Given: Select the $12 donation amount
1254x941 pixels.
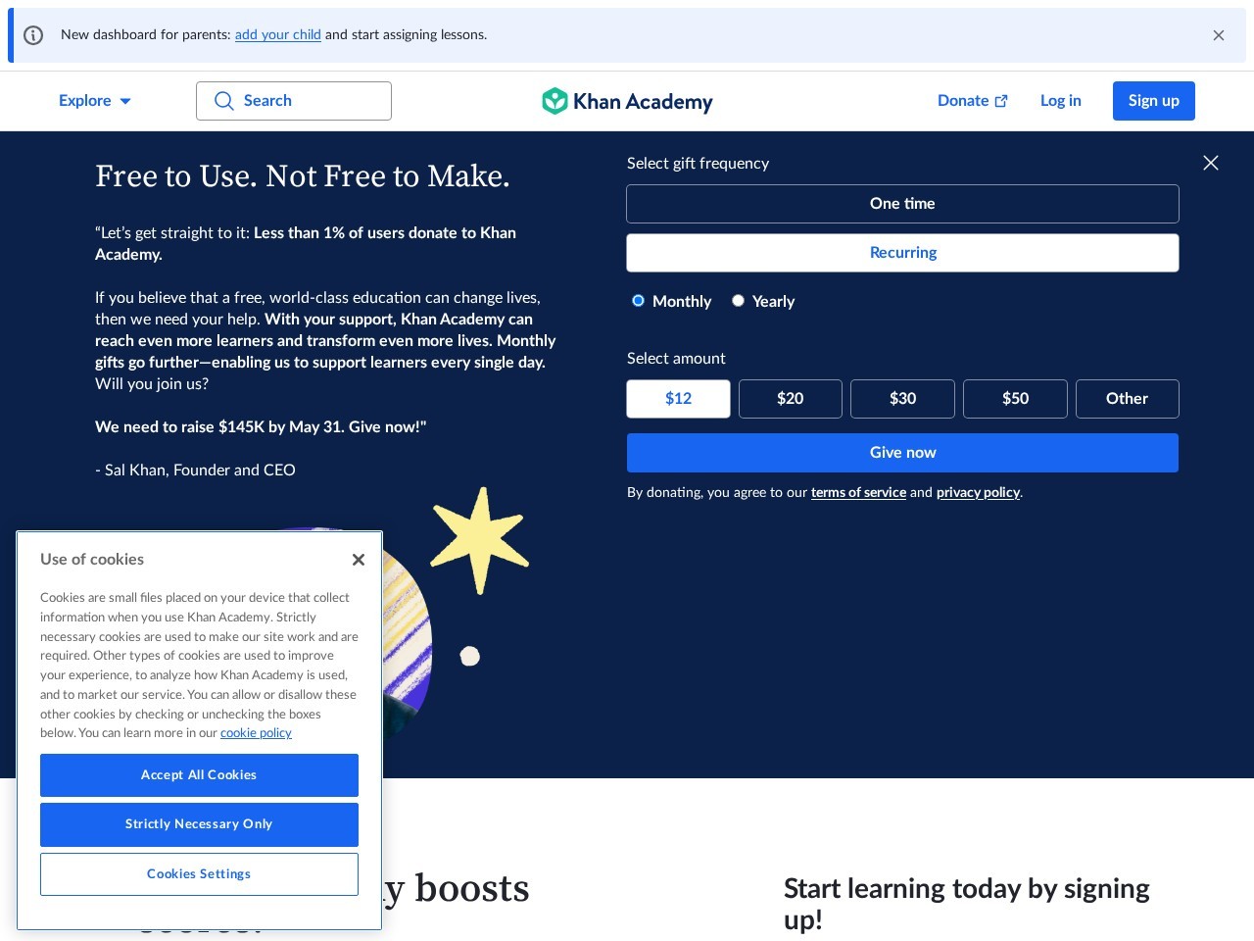Looking at the screenshot, I should [x=678, y=399].
